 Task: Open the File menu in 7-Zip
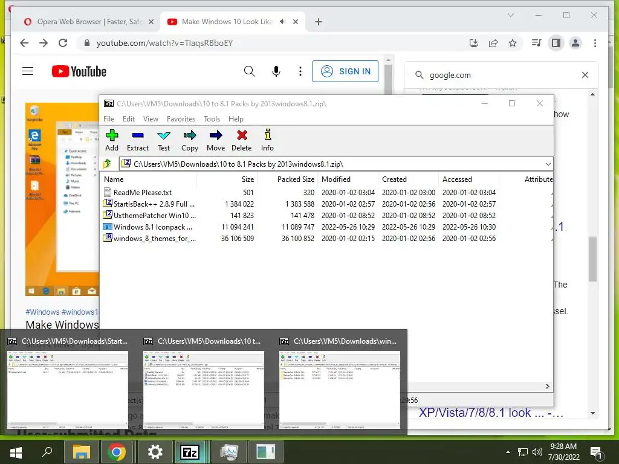(x=109, y=119)
